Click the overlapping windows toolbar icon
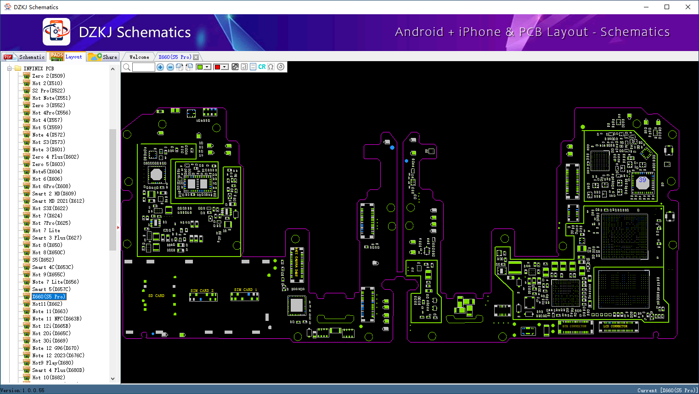699x394 pixels. click(x=235, y=67)
